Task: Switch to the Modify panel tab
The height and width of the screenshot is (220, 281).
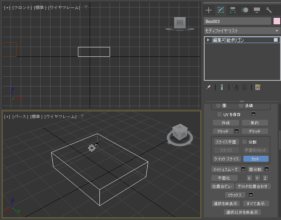Action: click(x=221, y=10)
